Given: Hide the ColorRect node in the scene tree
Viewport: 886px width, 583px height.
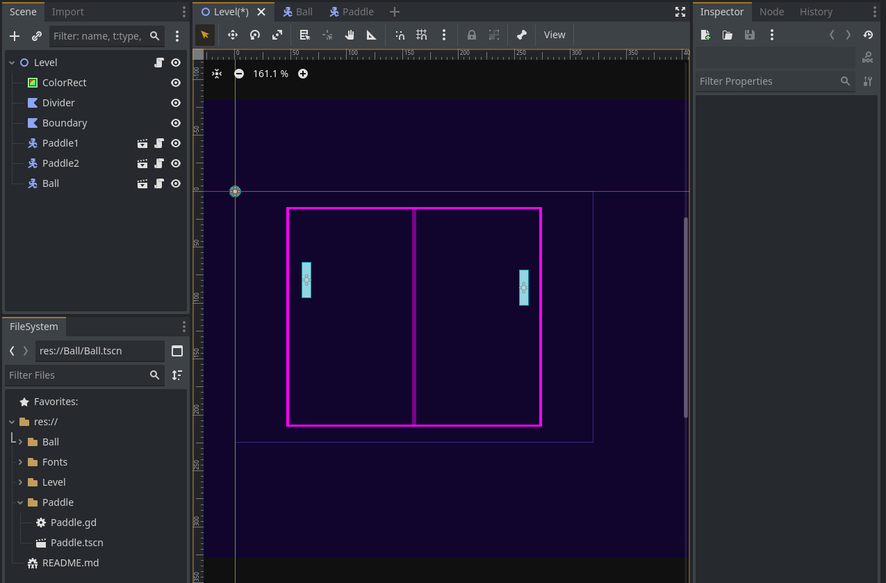Looking at the screenshot, I should (175, 82).
